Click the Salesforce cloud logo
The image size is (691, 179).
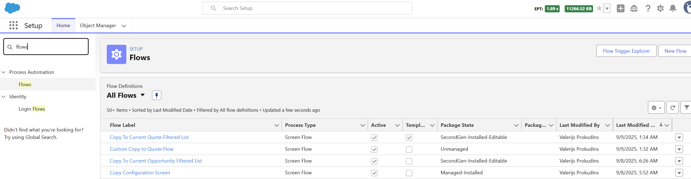tap(12, 8)
